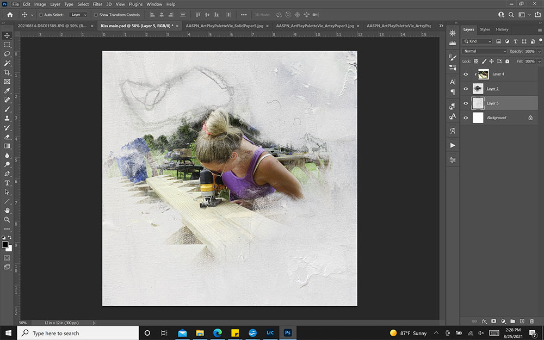Select the Clone Stamp tool
The width and height of the screenshot is (544, 340).
[x=7, y=118]
